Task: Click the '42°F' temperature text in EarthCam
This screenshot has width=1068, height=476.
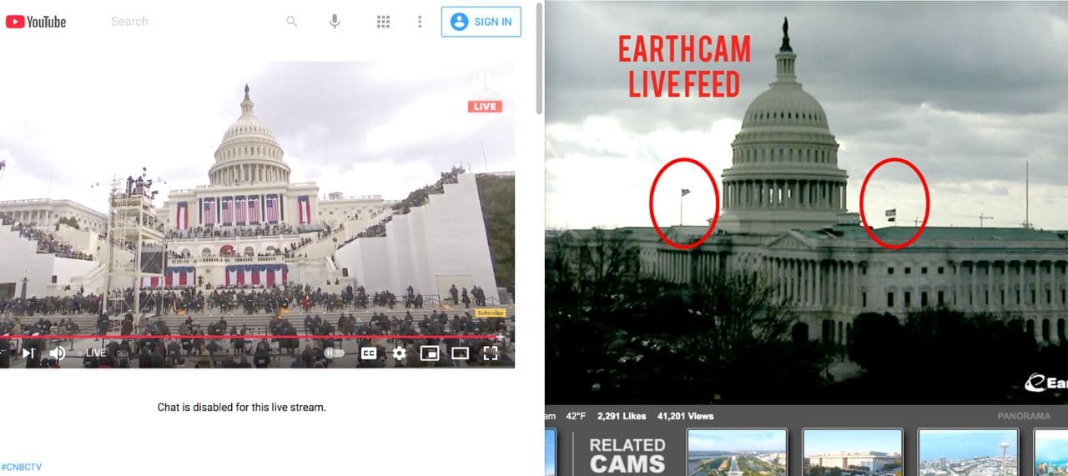Action: pyautogui.click(x=577, y=416)
